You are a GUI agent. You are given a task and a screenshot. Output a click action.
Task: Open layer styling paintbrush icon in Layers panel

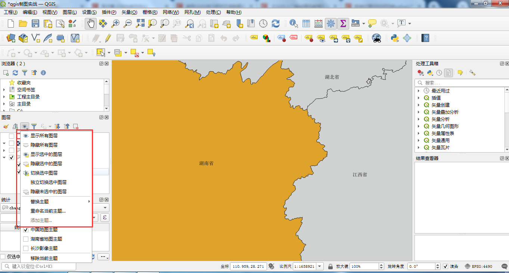click(x=6, y=126)
